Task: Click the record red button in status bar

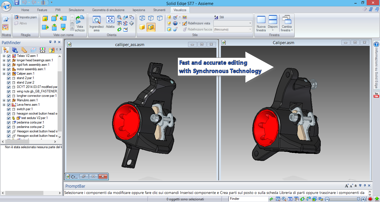Action: pos(370,199)
